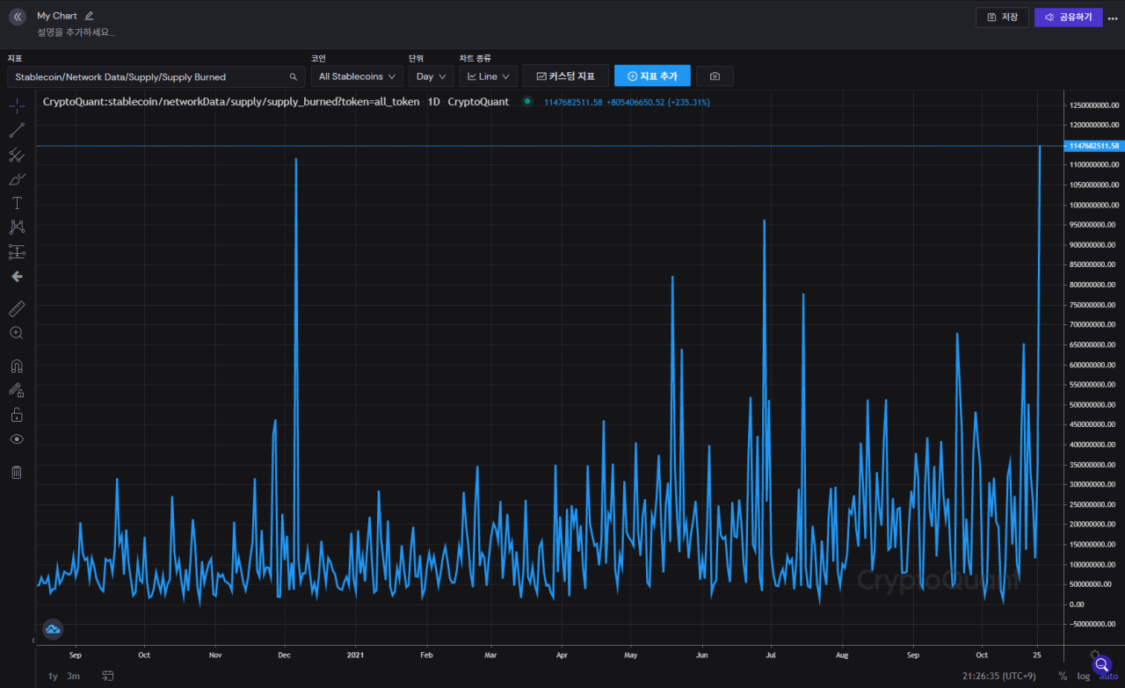
Task: Click the 공유하기 share button
Action: click(x=1068, y=18)
